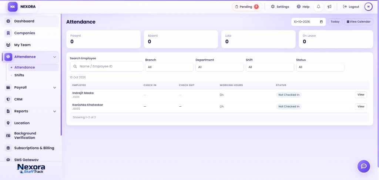Click the Help question mark icon

299,7
